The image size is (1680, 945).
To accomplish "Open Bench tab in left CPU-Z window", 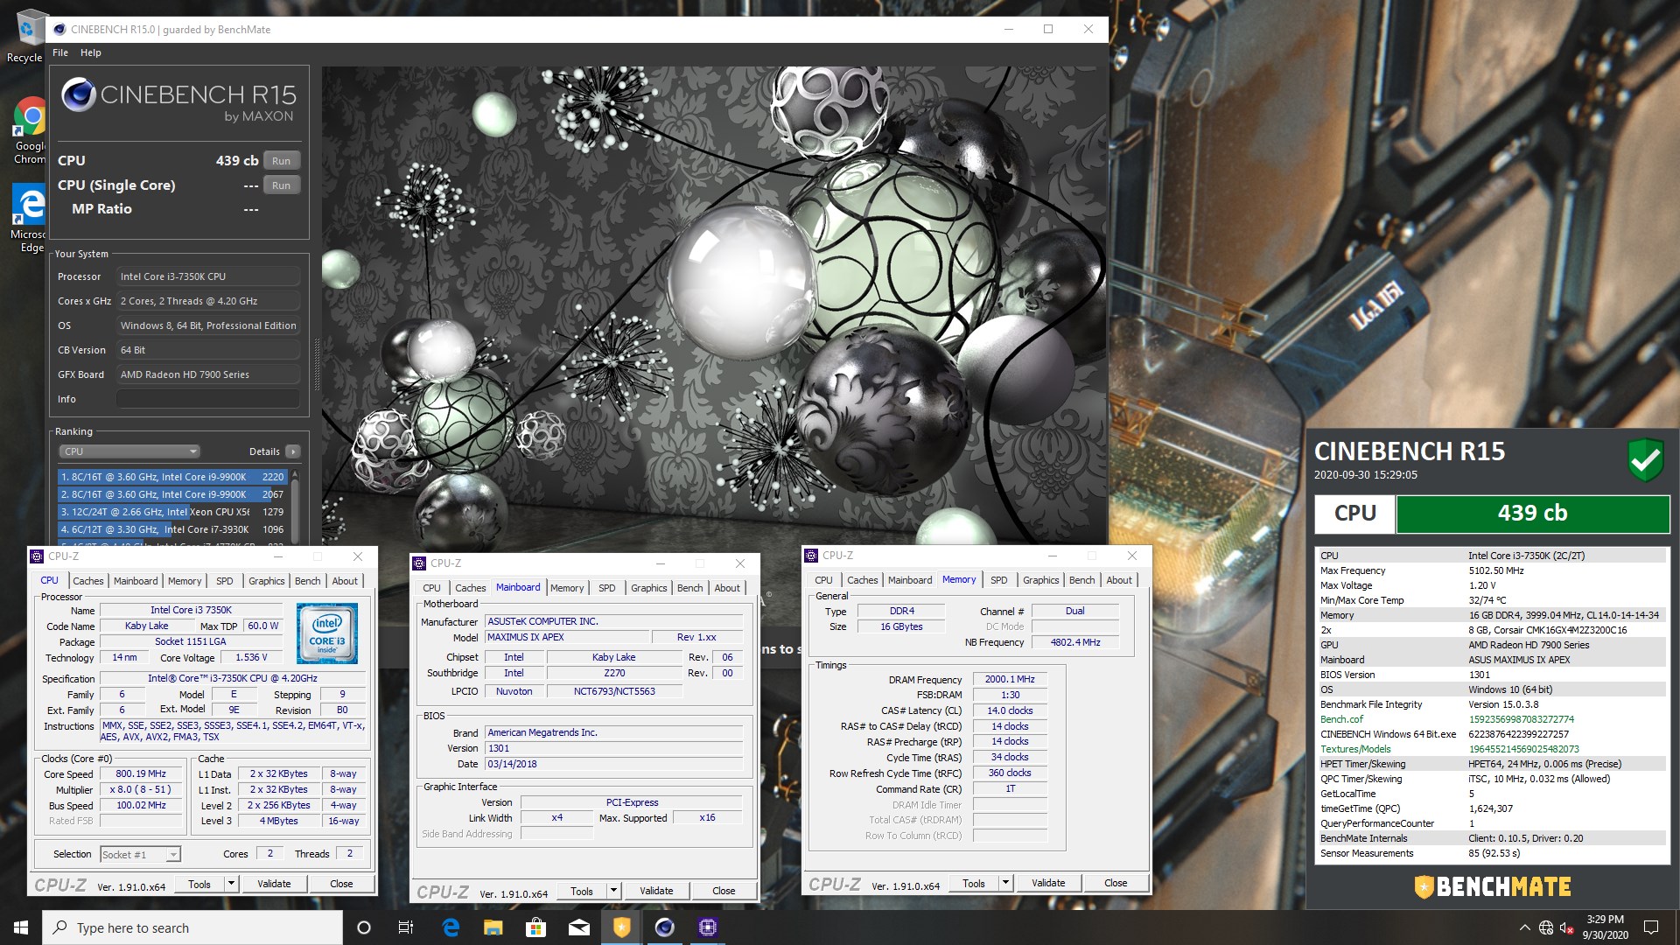I will [x=307, y=581].
